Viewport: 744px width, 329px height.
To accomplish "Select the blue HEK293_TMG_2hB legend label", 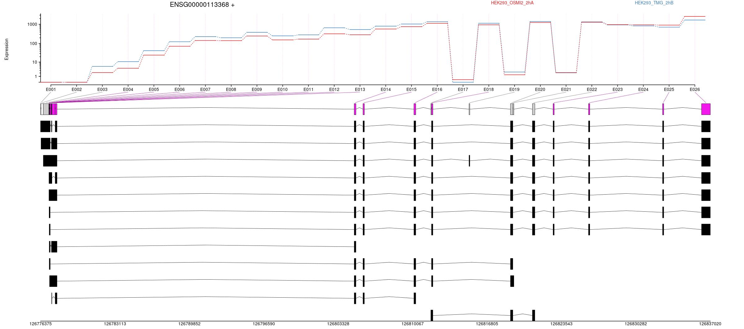I will point(654,3).
